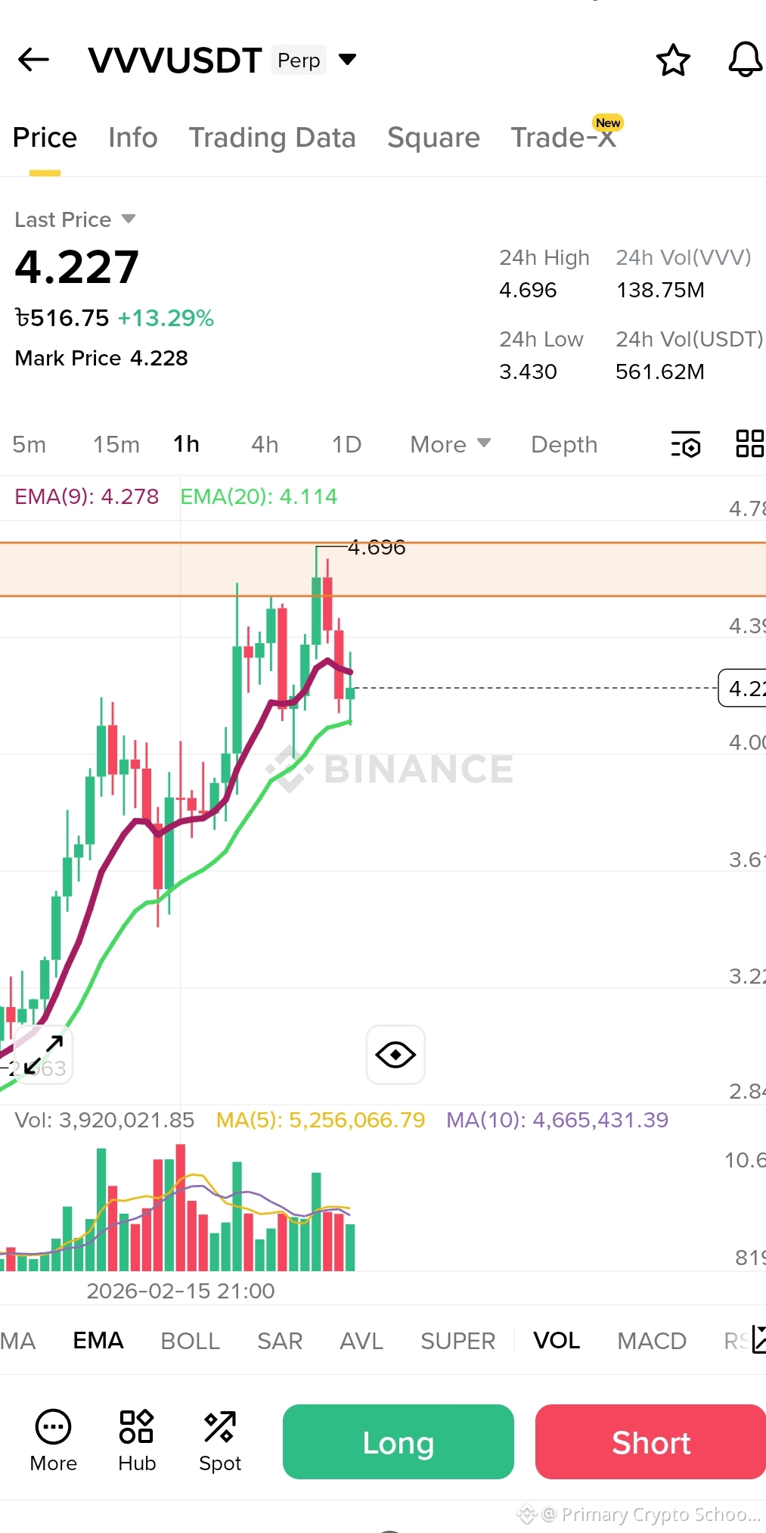Open the Hub icon
Screen dimensions: 766x1533
click(137, 1441)
